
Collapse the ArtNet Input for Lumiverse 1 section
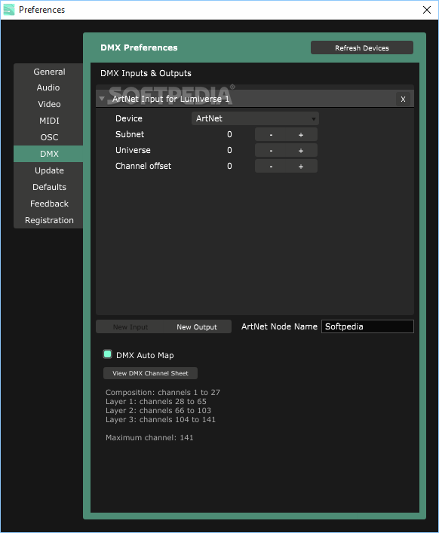tap(102, 99)
